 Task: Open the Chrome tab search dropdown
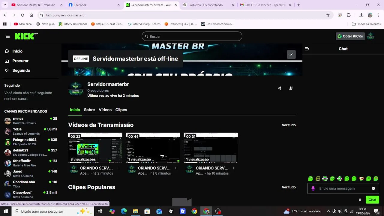point(4,5)
